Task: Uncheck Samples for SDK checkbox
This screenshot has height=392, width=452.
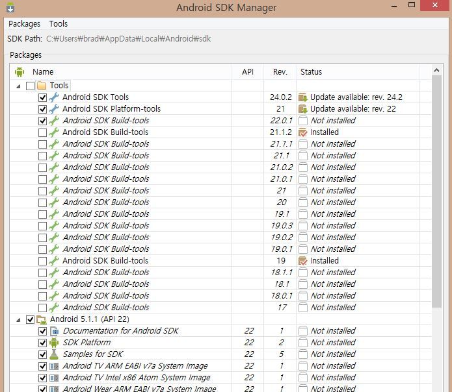Action: coord(42,354)
